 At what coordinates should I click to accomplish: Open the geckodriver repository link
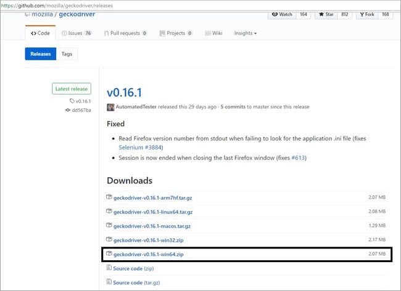pyautogui.click(x=77, y=14)
